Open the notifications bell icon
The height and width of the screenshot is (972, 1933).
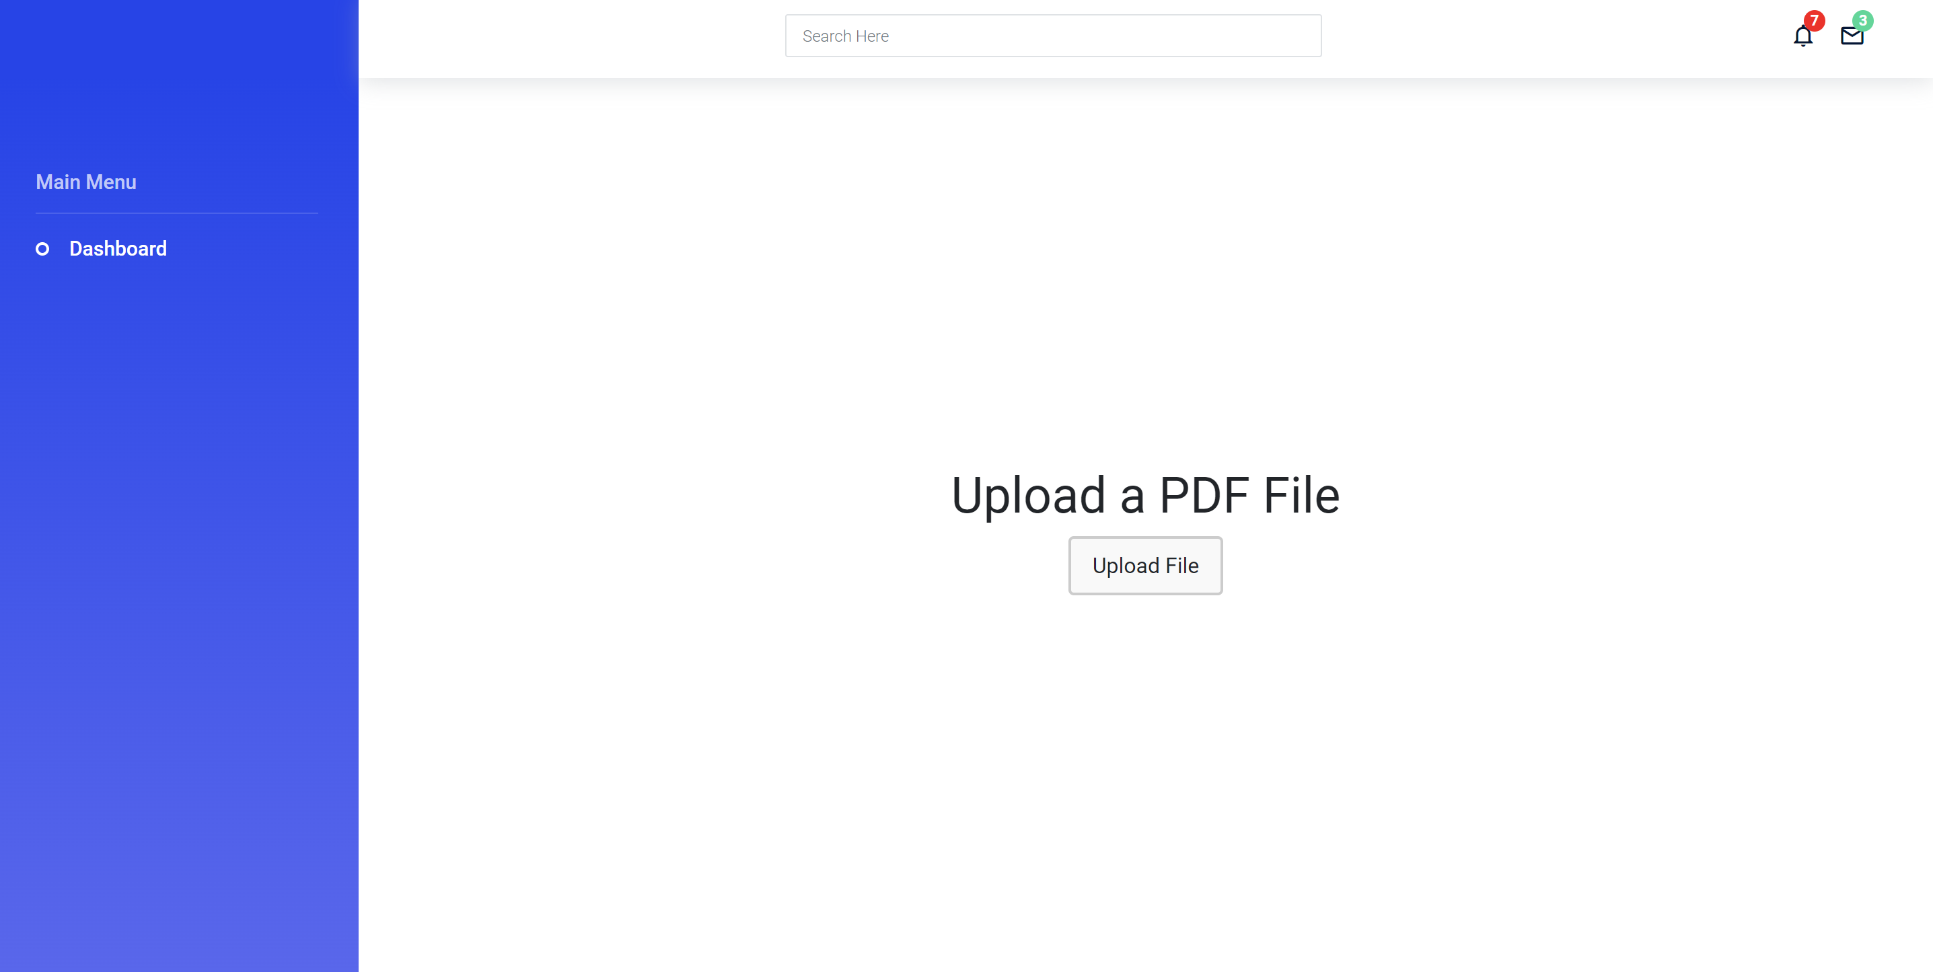point(1802,36)
